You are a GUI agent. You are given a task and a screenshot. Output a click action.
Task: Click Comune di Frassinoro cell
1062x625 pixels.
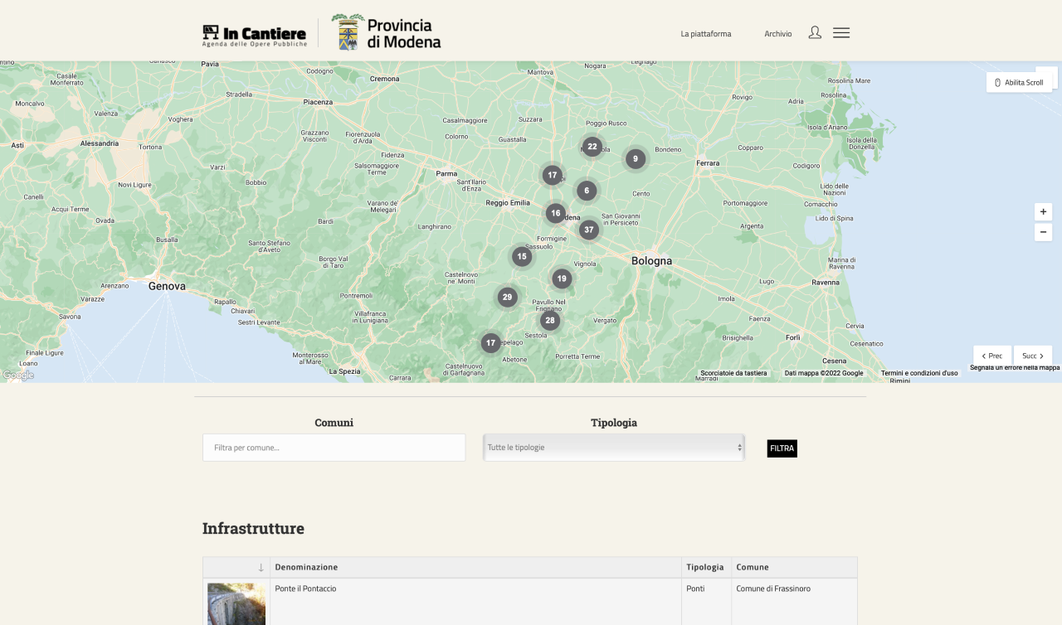(773, 589)
